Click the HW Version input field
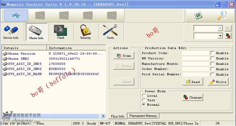 pyautogui.click(x=196, y=58)
